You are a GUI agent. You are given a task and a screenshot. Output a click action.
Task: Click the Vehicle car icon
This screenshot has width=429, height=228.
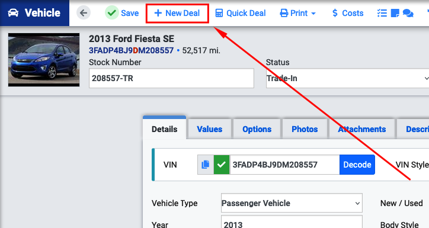tap(13, 13)
